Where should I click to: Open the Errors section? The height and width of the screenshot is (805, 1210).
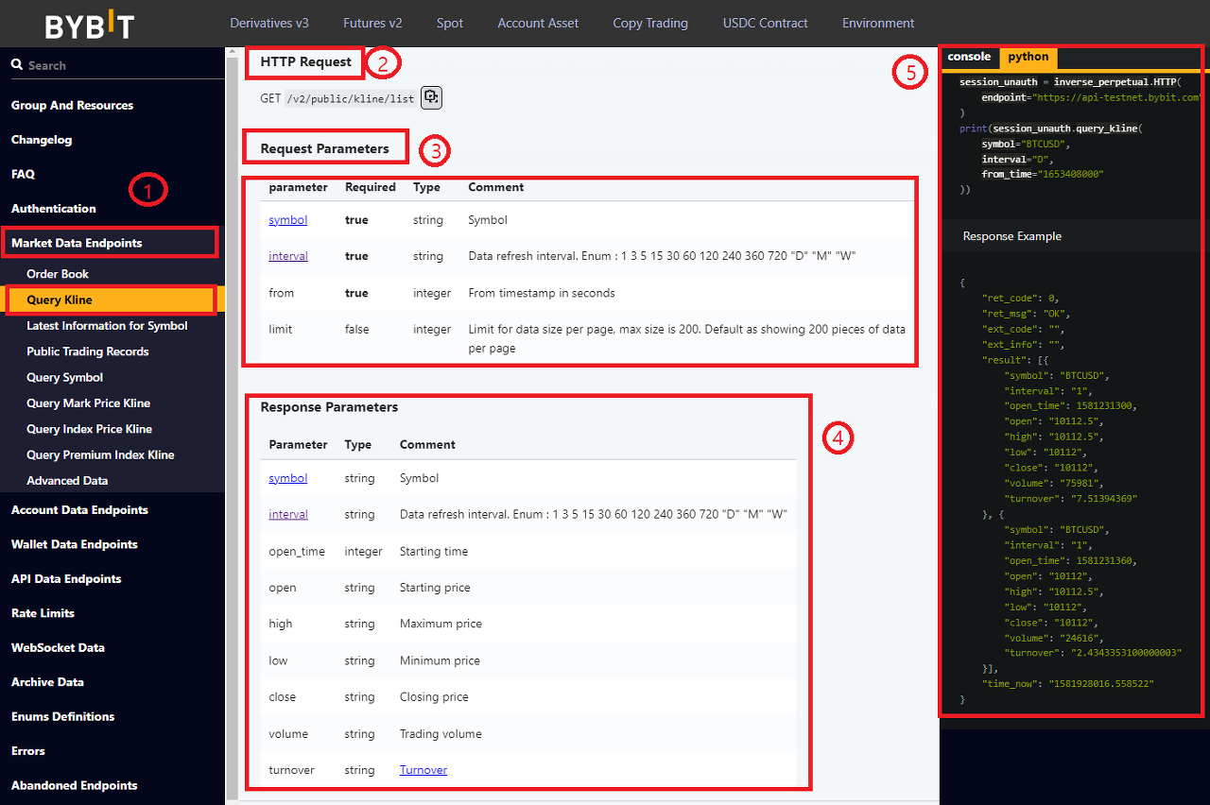pyautogui.click(x=28, y=751)
